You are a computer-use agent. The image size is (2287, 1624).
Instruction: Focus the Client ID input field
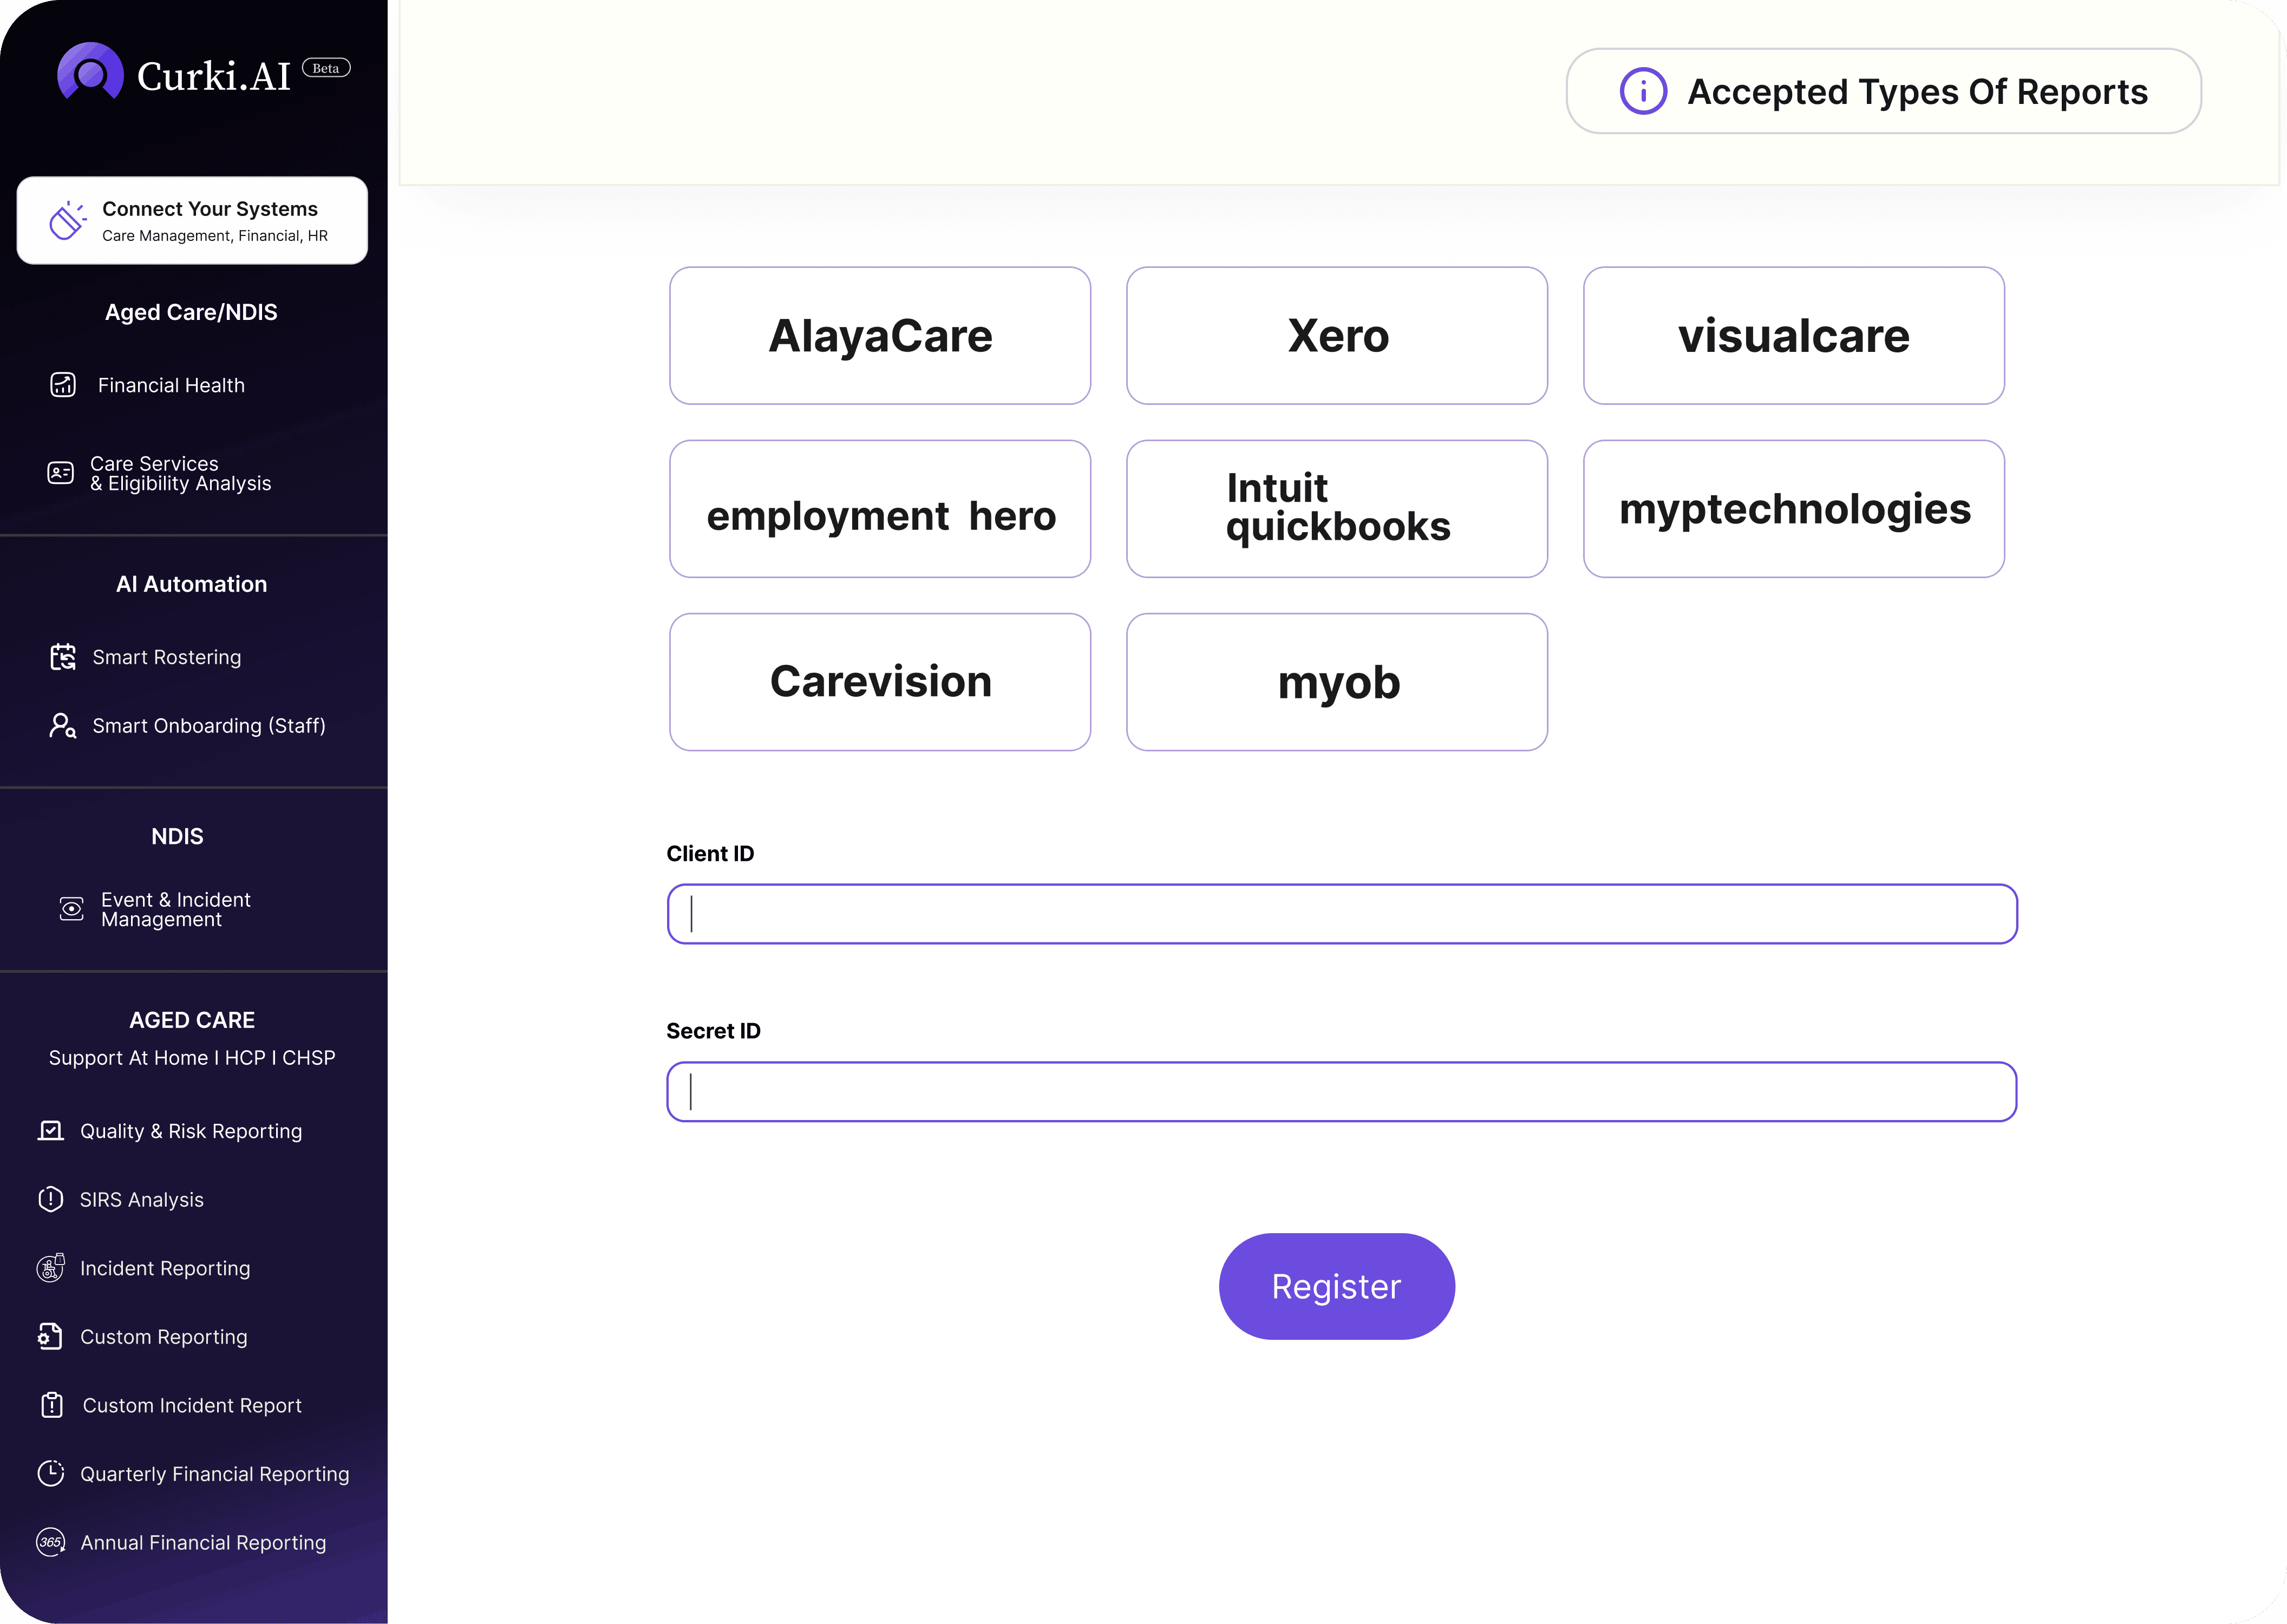point(1341,913)
